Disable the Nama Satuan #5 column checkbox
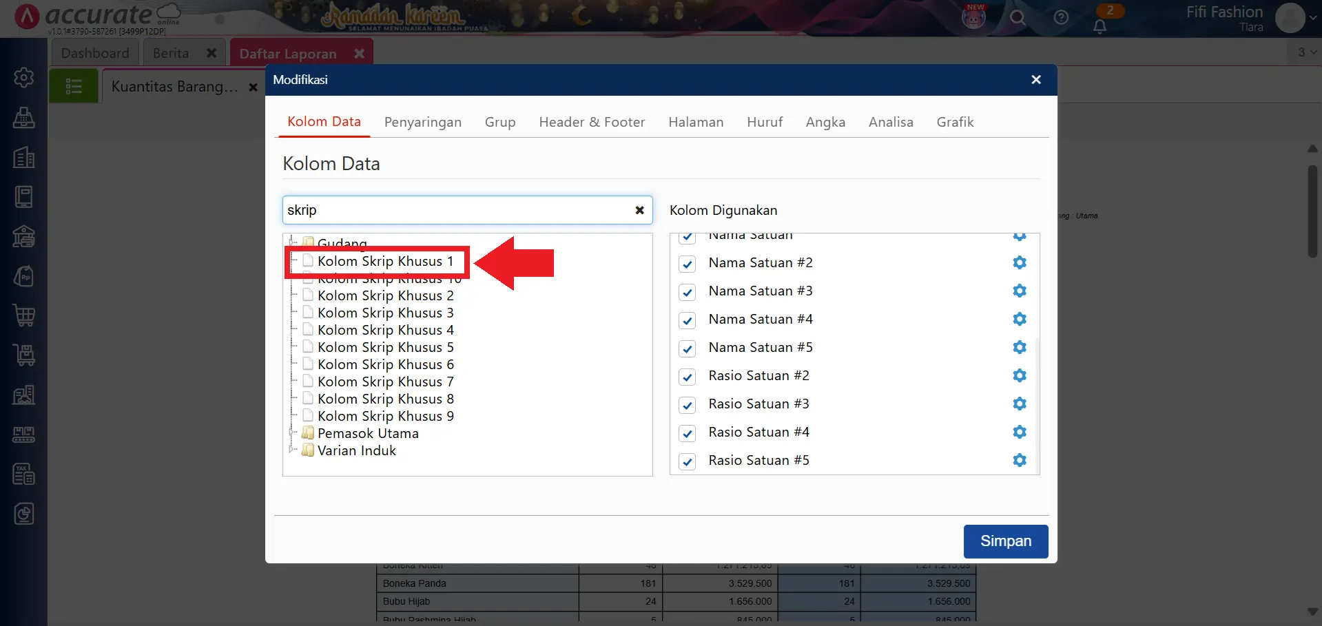 coord(687,348)
